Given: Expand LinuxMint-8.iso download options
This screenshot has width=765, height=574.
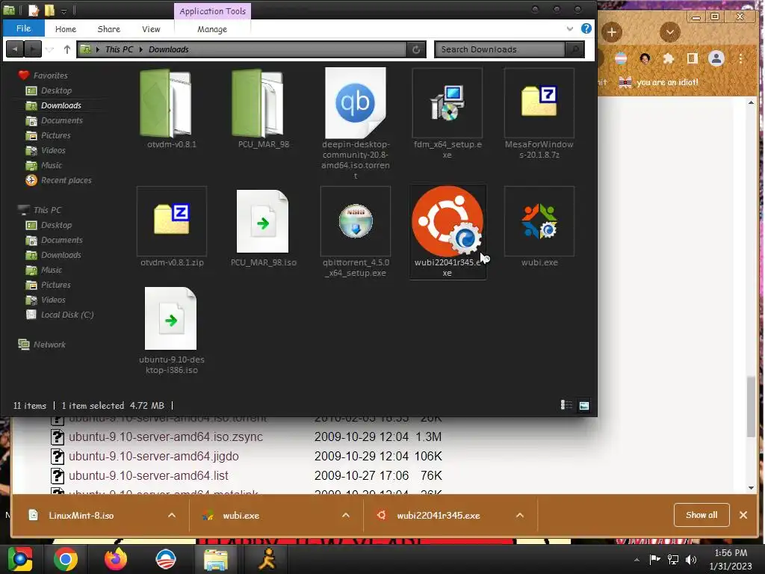Looking at the screenshot, I should click(x=172, y=515).
